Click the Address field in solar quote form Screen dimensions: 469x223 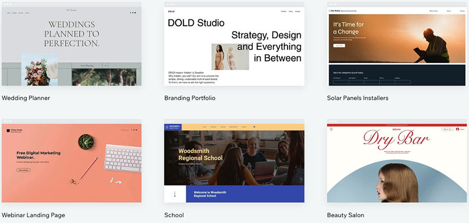tap(403, 82)
